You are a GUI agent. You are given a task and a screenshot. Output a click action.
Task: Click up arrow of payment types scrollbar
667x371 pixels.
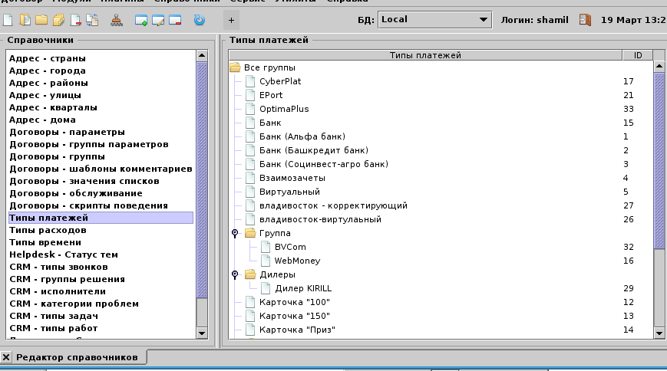pos(658,67)
